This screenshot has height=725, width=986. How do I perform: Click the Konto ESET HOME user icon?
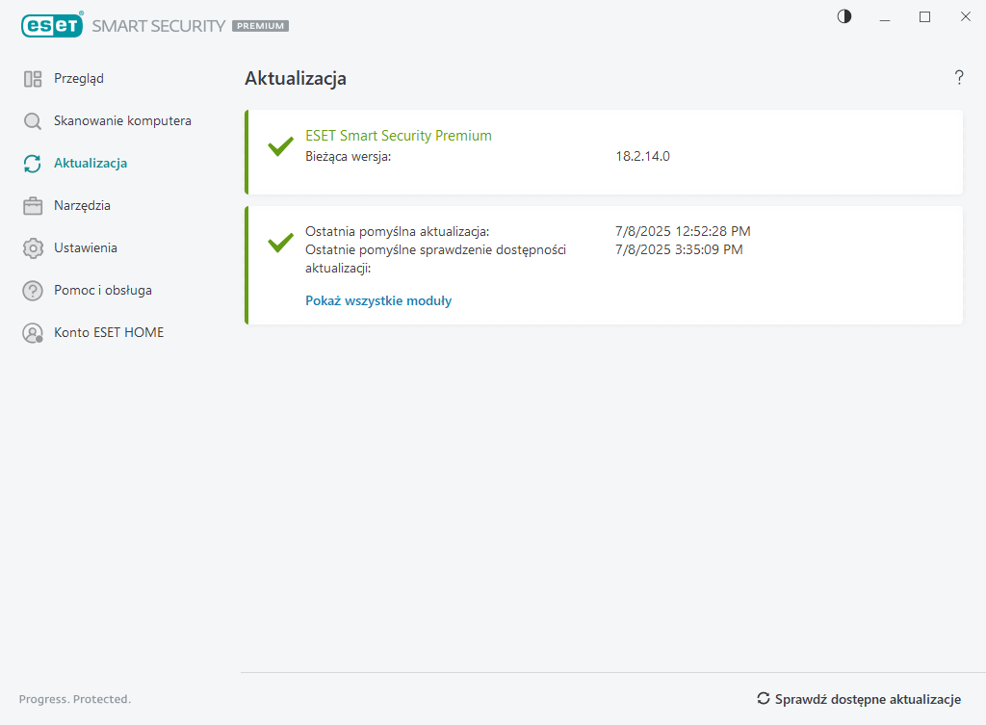pyautogui.click(x=33, y=333)
